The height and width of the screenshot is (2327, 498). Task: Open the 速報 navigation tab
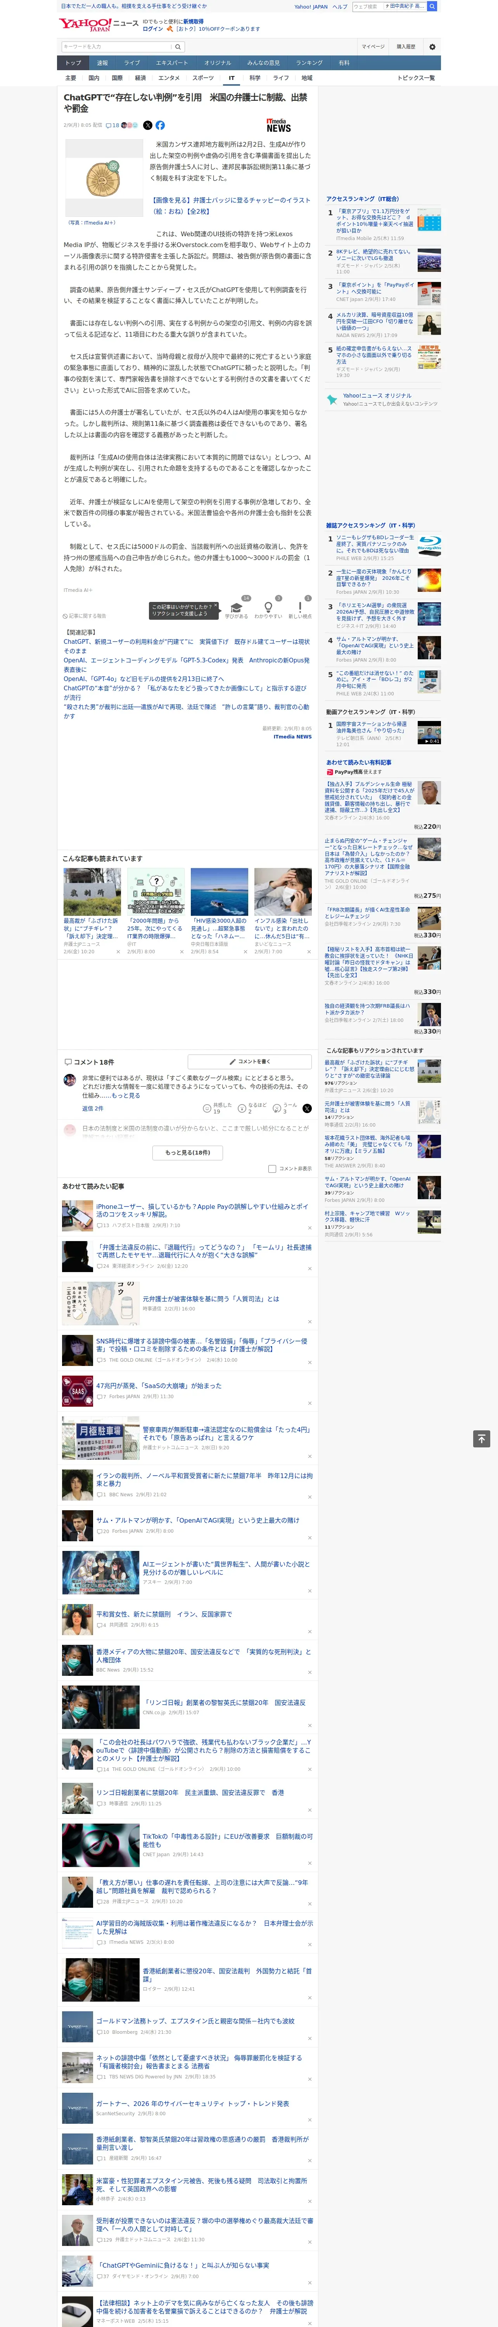pyautogui.click(x=102, y=63)
